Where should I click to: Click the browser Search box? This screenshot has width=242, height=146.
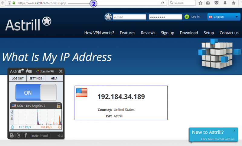point(182,3)
